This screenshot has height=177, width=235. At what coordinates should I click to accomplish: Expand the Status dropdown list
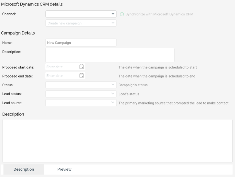(113, 85)
